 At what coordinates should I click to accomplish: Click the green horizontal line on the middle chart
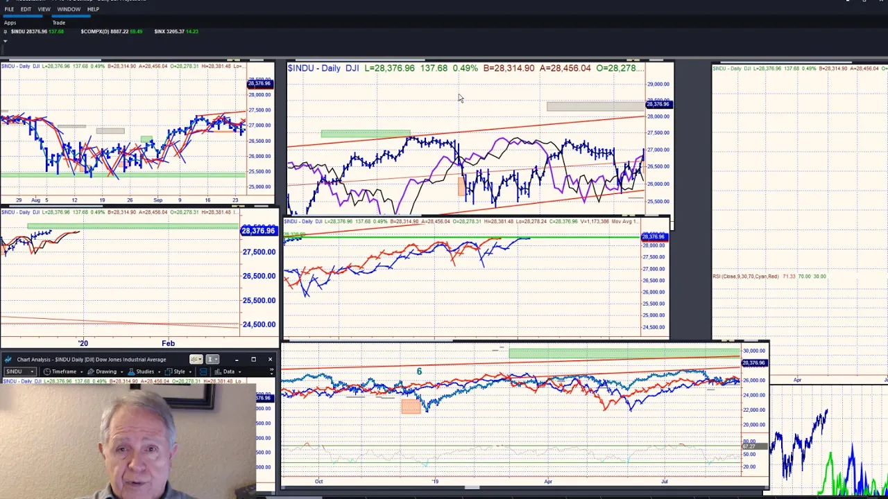[461, 238]
